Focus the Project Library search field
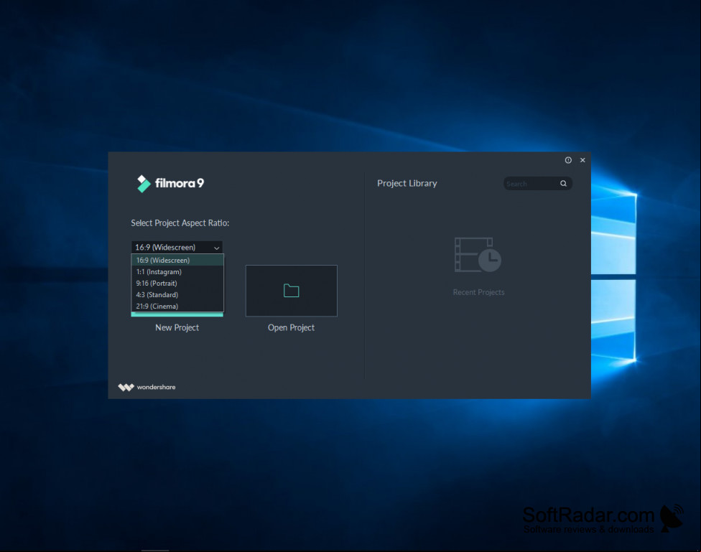The height and width of the screenshot is (552, 701). (x=537, y=183)
